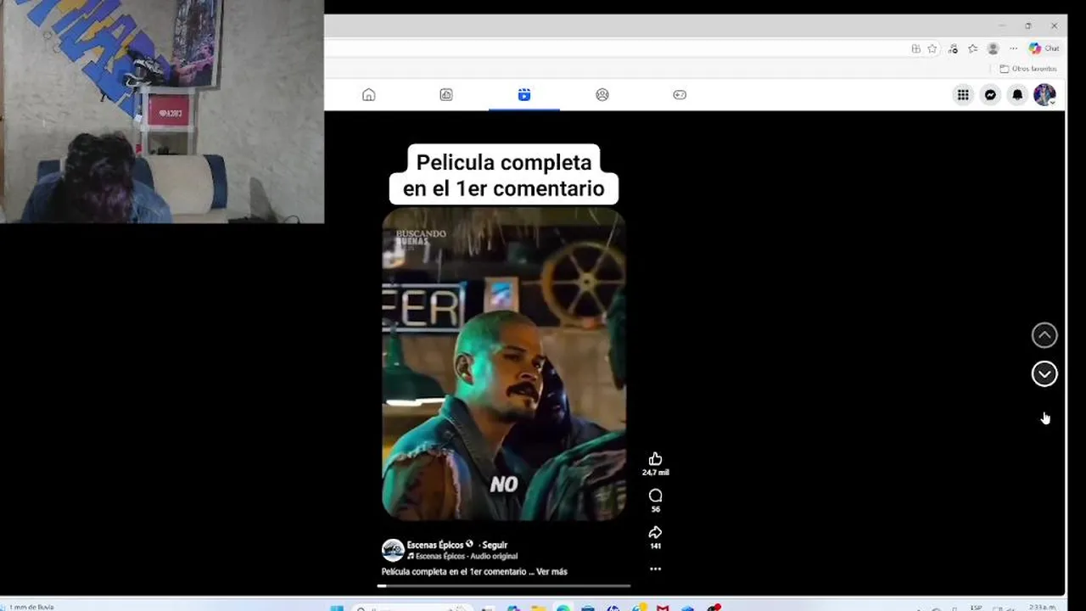Open the Professional dashboard tab icon

(446, 95)
